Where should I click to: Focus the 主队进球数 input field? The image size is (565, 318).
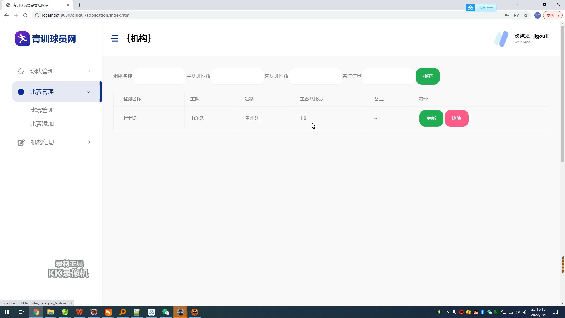237,76
